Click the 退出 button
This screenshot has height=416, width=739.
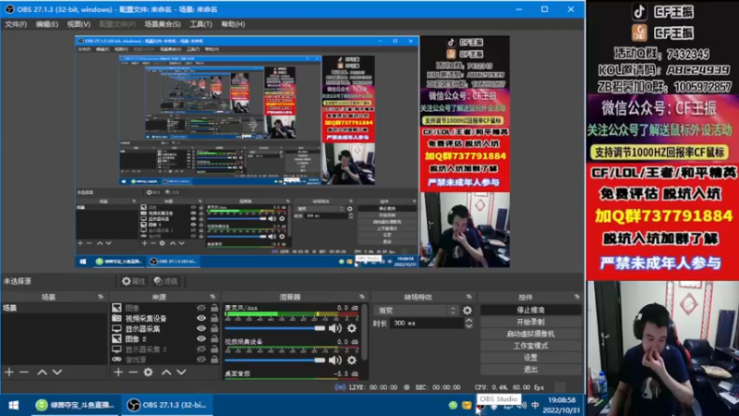530,369
